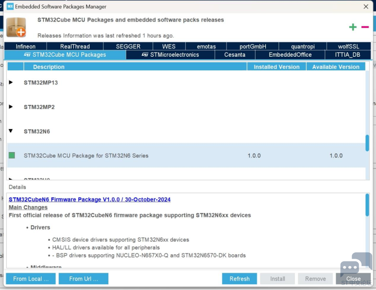The width and height of the screenshot is (376, 290).
Task: Click the Main Changes heading in Details
Action: click(28, 207)
